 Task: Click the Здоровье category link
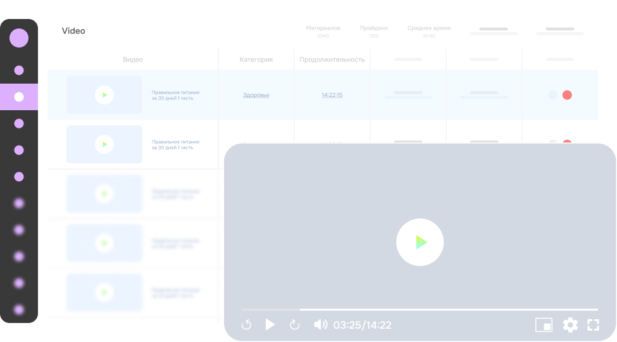point(256,95)
